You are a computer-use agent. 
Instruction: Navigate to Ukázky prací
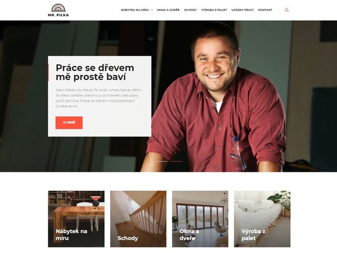(242, 10)
